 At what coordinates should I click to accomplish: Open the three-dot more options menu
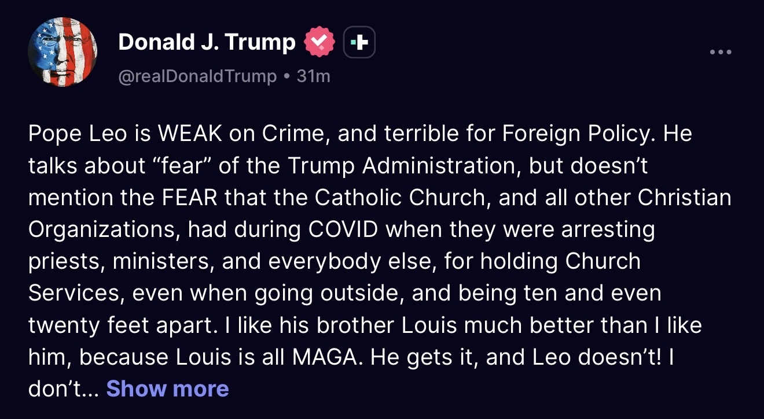click(x=721, y=53)
